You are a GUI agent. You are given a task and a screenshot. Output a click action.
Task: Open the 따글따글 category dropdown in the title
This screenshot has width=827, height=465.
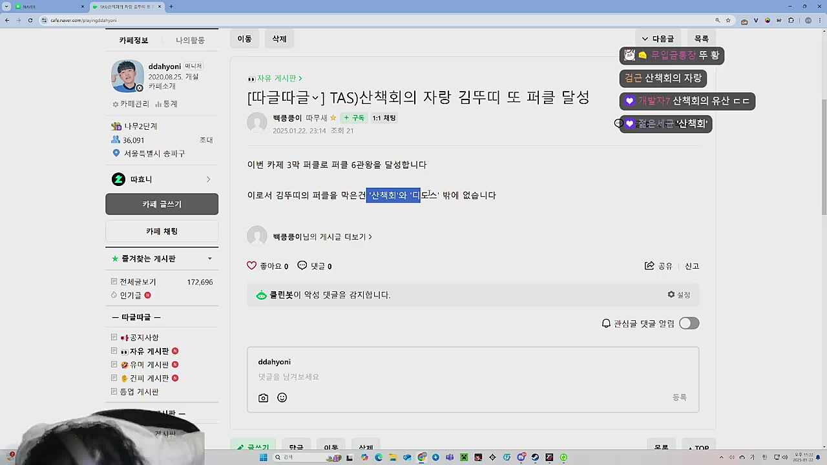pos(286,98)
